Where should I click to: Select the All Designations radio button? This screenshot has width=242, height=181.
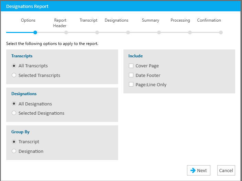click(x=14, y=104)
